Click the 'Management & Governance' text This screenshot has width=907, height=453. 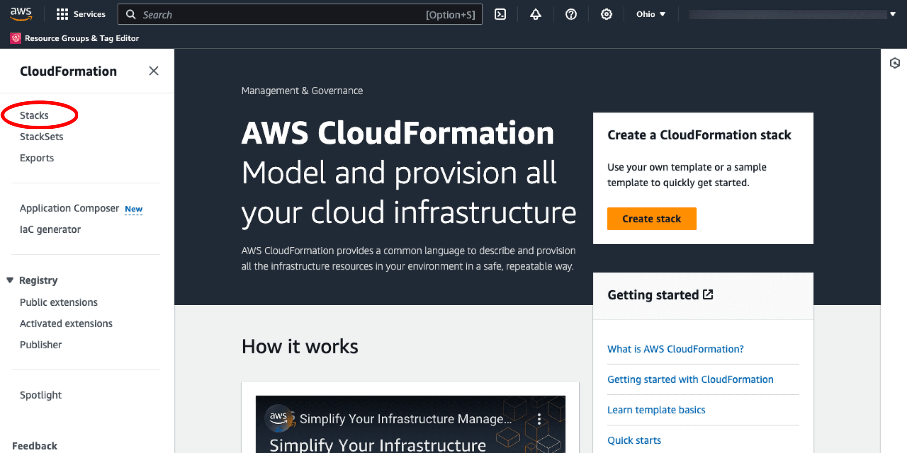click(302, 91)
